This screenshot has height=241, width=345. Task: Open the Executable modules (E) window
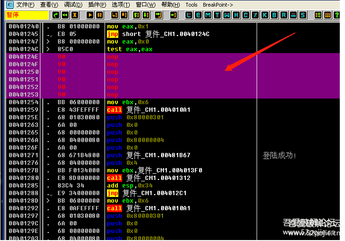[198, 15]
